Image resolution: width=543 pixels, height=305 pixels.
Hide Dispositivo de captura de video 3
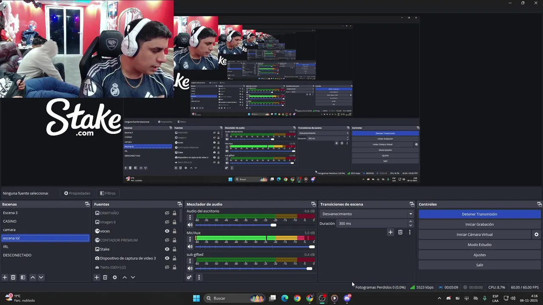tap(167, 258)
